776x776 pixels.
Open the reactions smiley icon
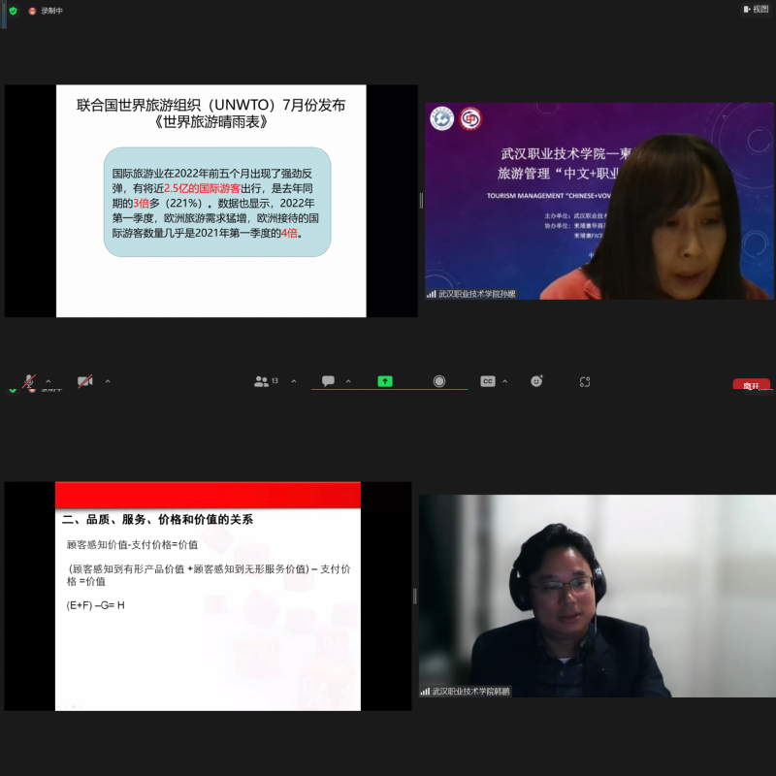pyautogui.click(x=536, y=381)
